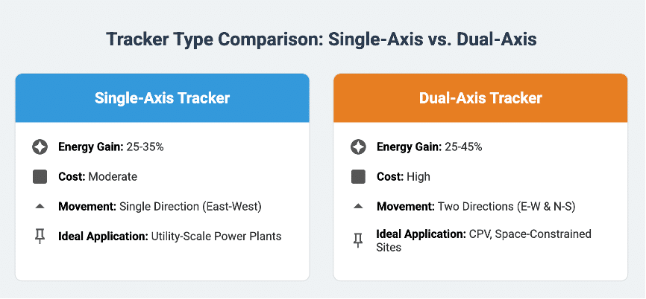Click the Cost square icon in Dual-Axis card
The width and height of the screenshot is (646, 299).
point(358,176)
